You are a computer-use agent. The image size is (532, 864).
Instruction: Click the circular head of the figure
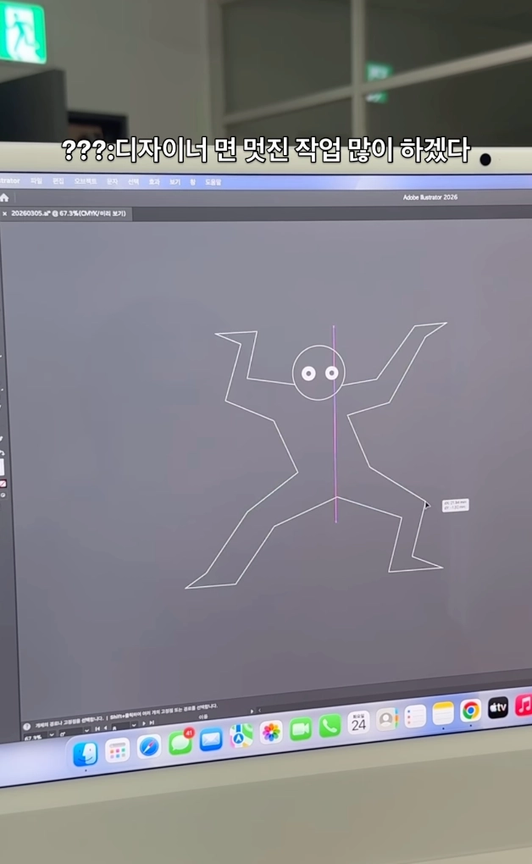pyautogui.click(x=319, y=373)
